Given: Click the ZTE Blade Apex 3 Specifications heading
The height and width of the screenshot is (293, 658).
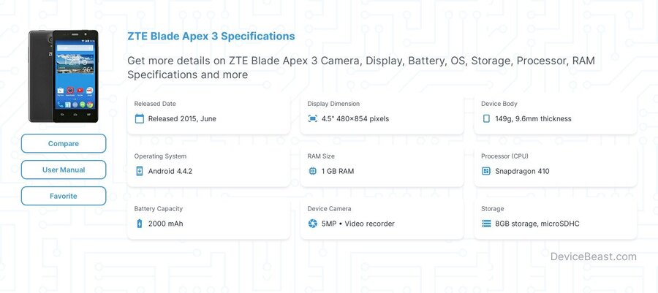Looking at the screenshot, I should (211, 36).
